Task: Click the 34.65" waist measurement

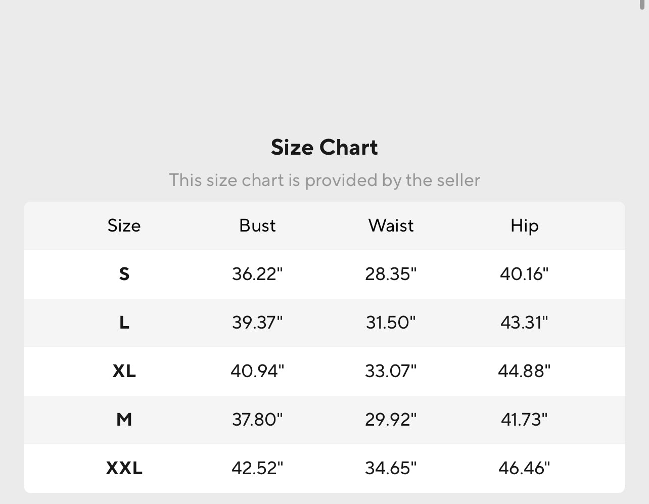Action: click(391, 468)
